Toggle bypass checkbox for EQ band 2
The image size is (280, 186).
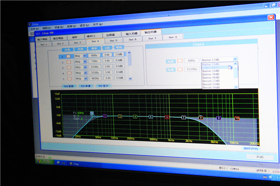point(69,62)
